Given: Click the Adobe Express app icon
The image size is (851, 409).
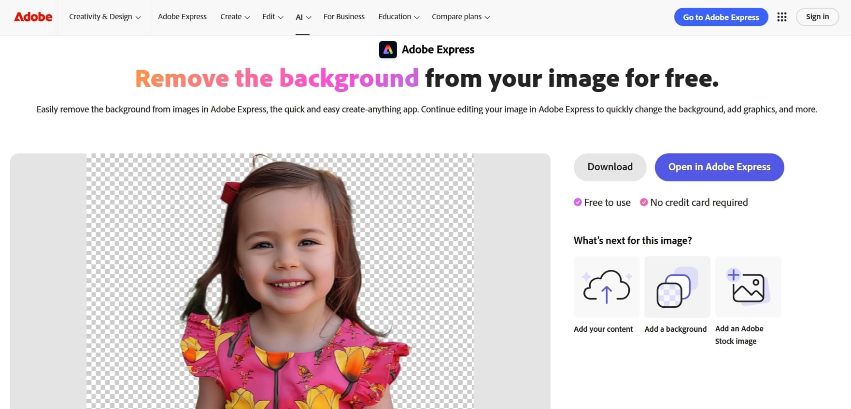Looking at the screenshot, I should pyautogui.click(x=388, y=50).
